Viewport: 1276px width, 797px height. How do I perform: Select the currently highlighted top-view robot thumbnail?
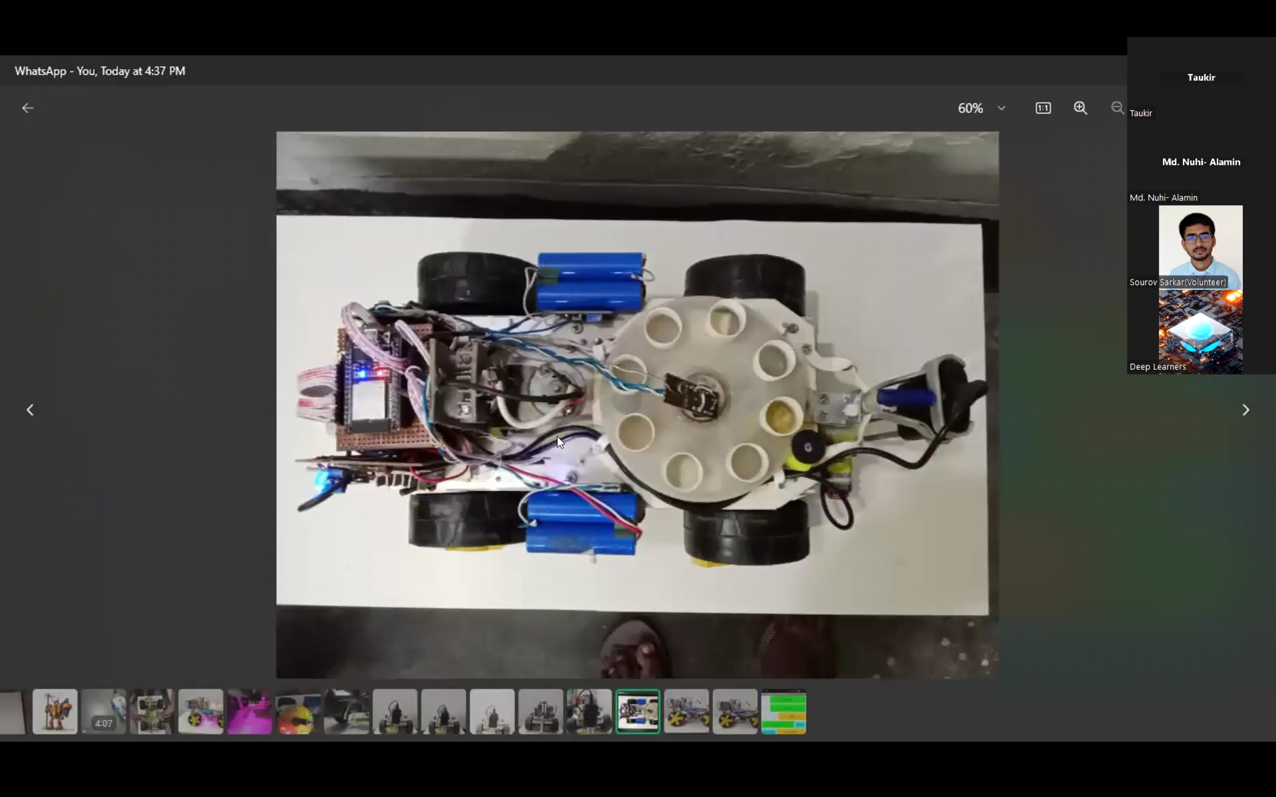tap(638, 712)
